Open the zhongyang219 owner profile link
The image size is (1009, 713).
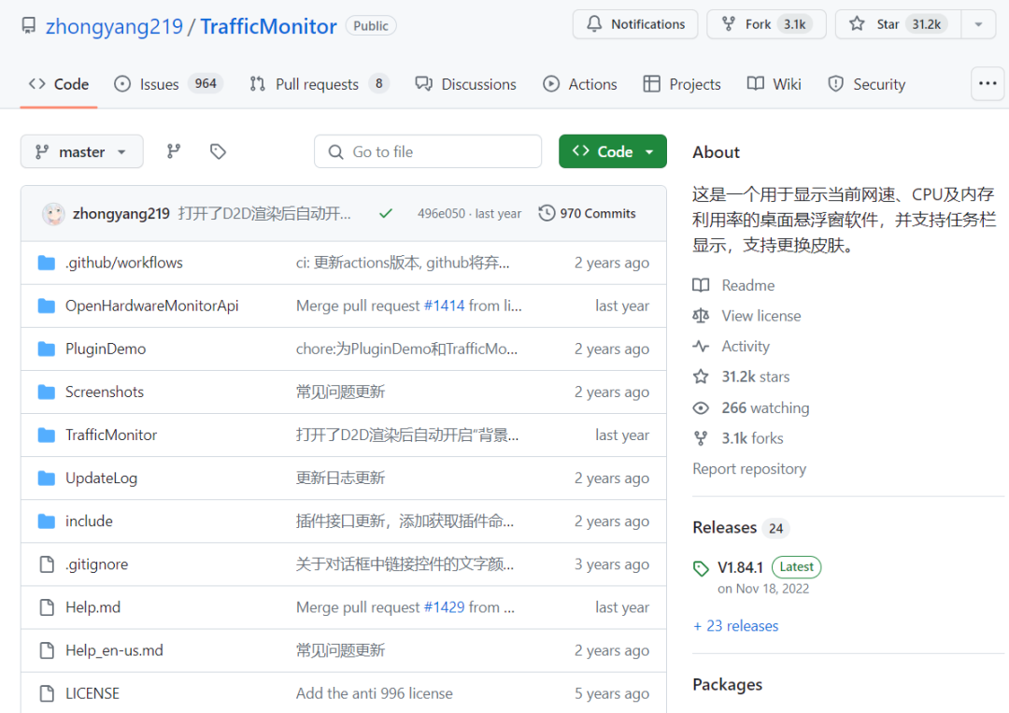[114, 26]
